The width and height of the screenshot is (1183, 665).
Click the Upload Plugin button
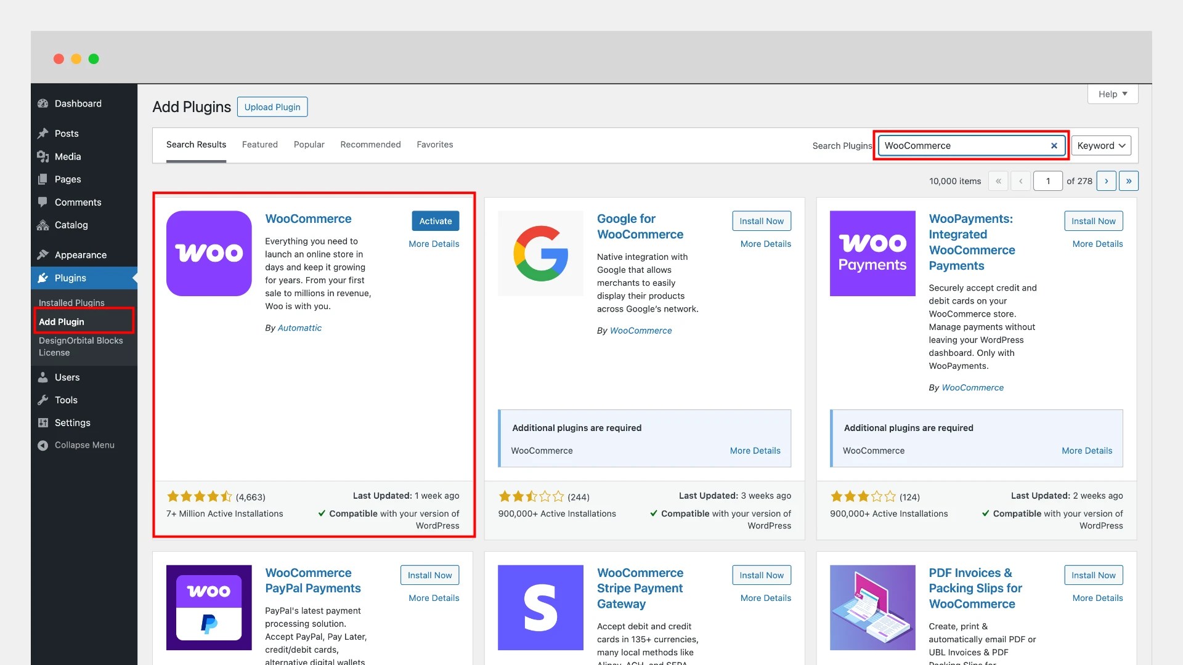[272, 107]
